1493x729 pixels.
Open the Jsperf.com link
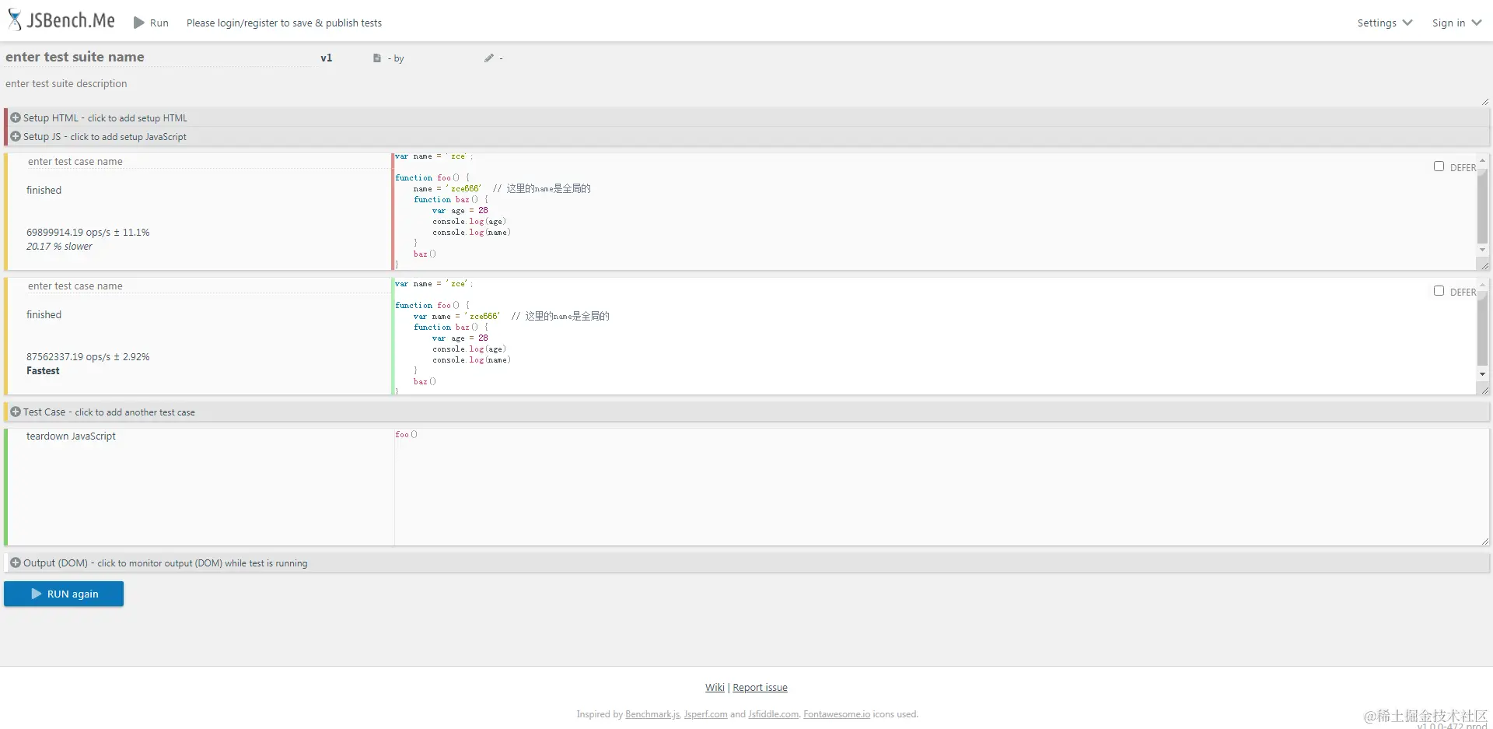(705, 714)
